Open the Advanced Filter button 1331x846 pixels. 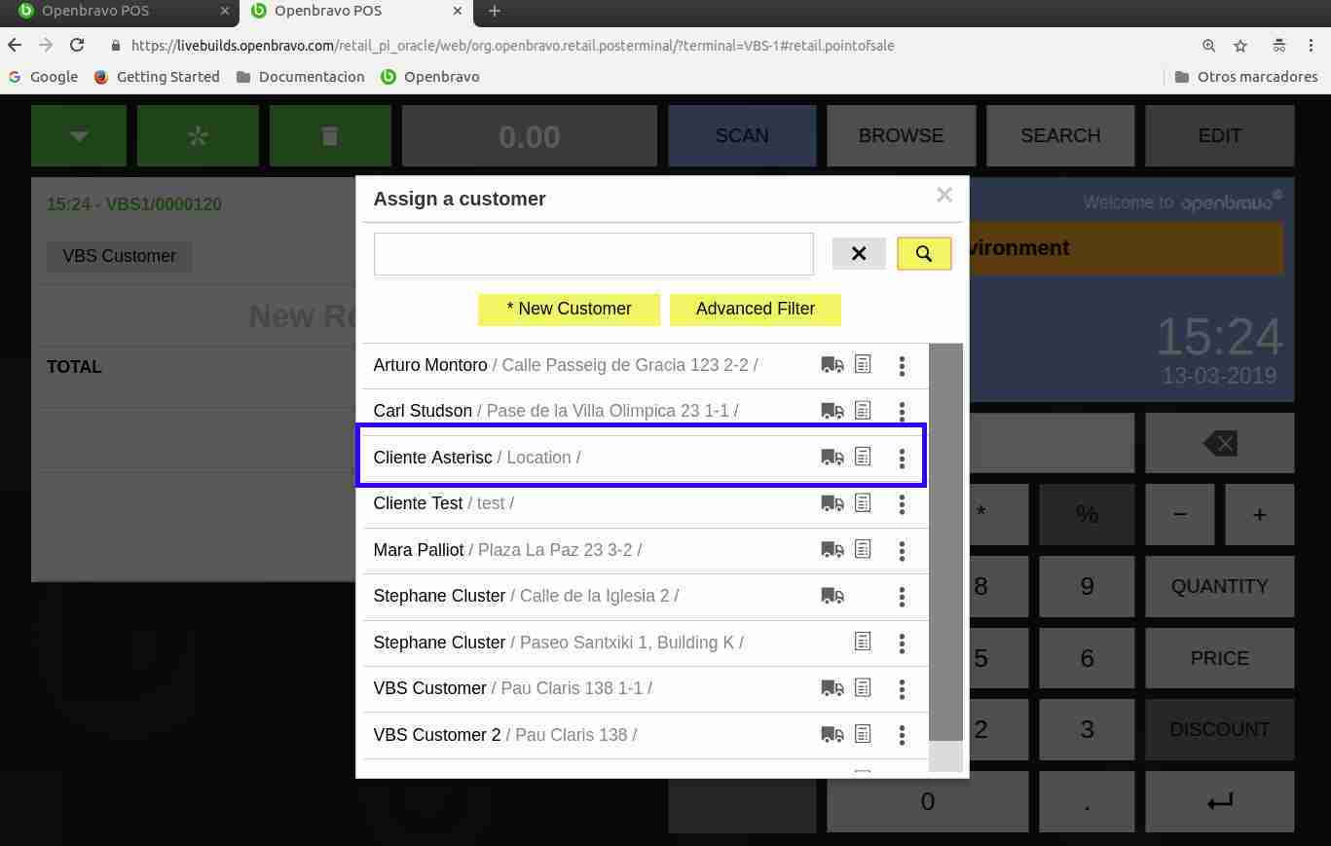point(755,309)
